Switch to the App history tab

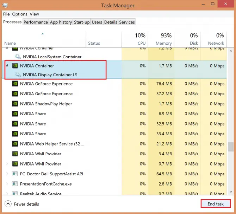click(x=61, y=22)
